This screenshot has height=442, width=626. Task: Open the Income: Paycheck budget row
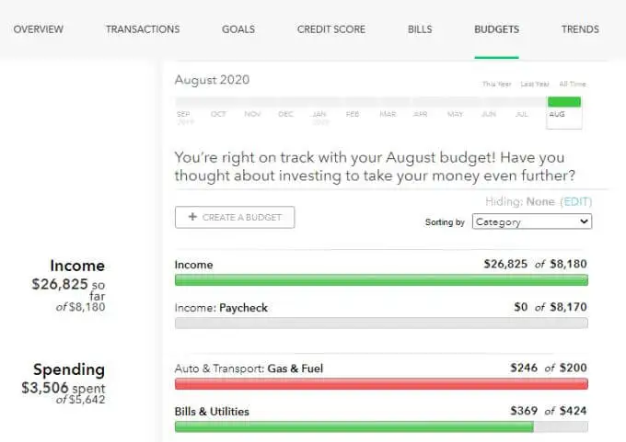pyautogui.click(x=381, y=315)
